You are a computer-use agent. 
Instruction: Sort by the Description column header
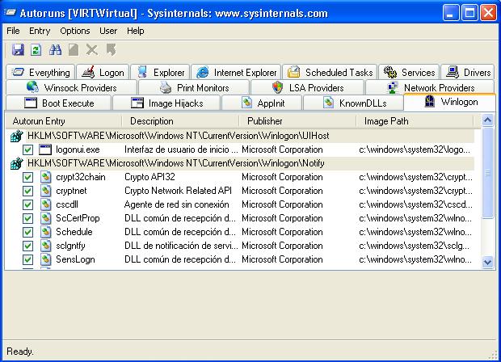180,121
